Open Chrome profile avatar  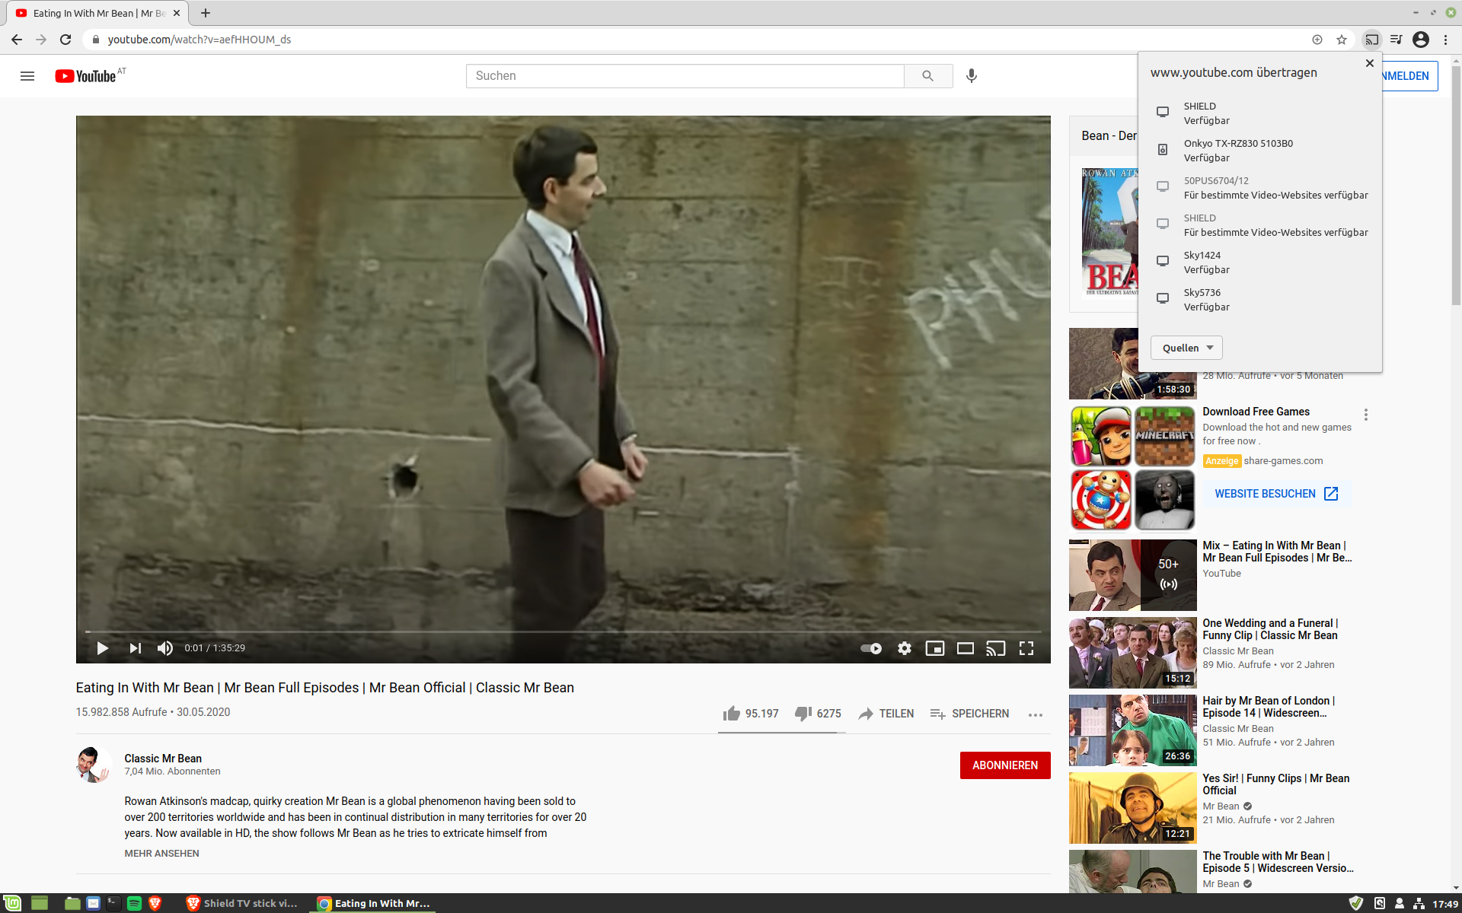click(1421, 40)
